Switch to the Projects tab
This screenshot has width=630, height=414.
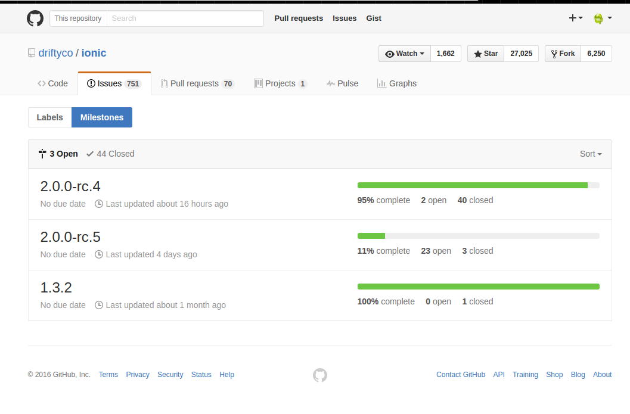[281, 83]
